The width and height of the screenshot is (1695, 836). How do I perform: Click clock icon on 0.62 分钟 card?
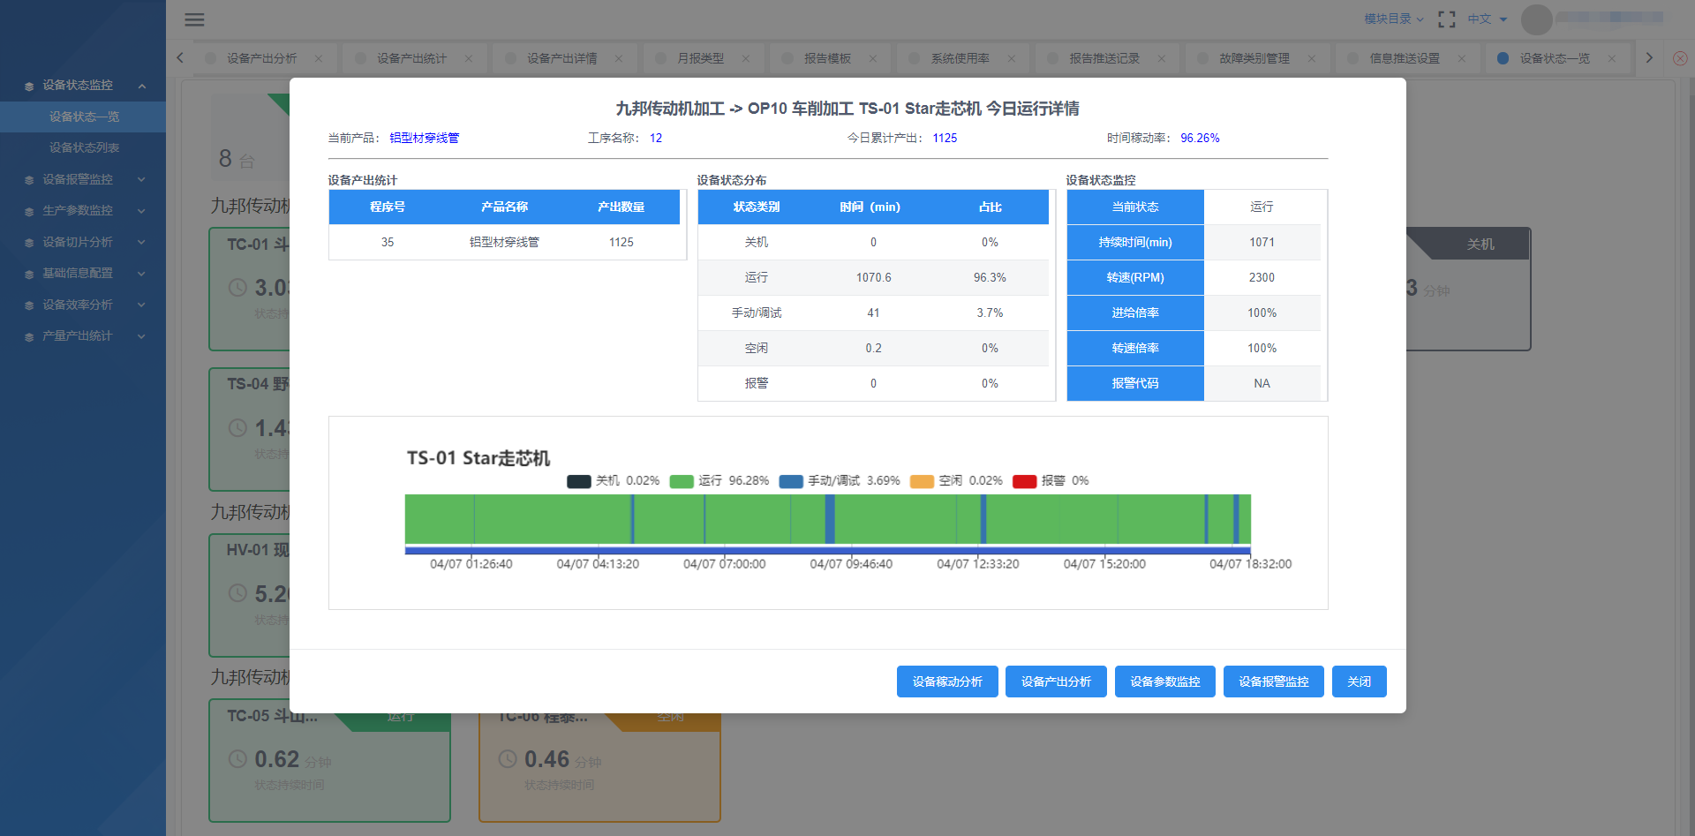[237, 759]
